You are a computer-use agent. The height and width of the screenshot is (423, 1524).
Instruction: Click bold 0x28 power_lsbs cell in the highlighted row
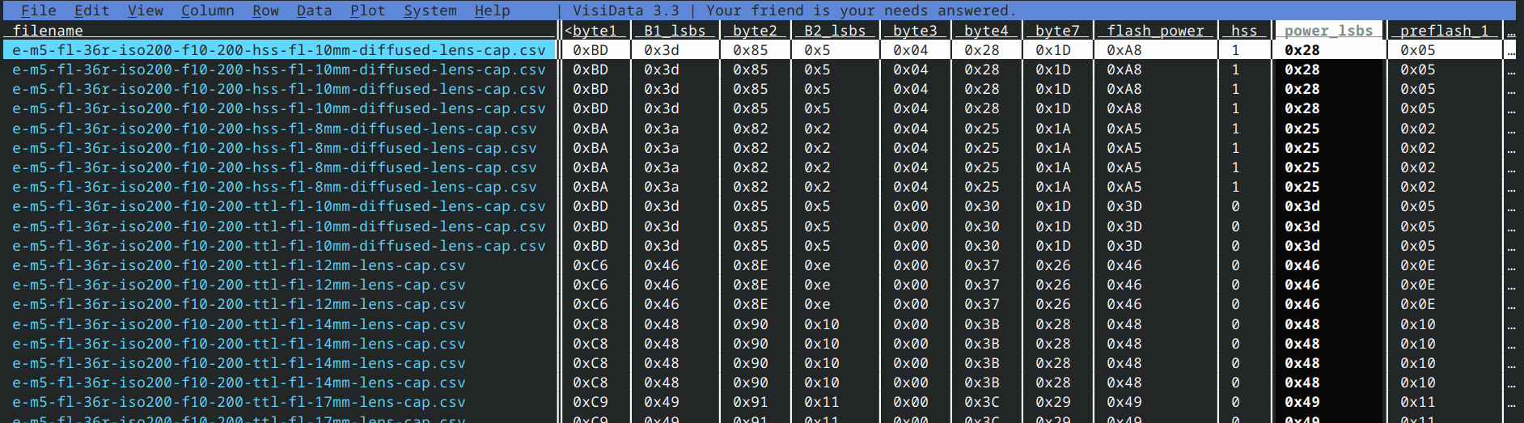click(1302, 50)
